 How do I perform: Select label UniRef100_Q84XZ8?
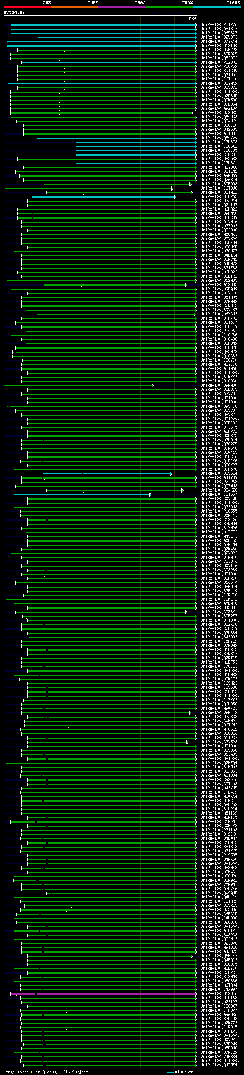point(219,490)
